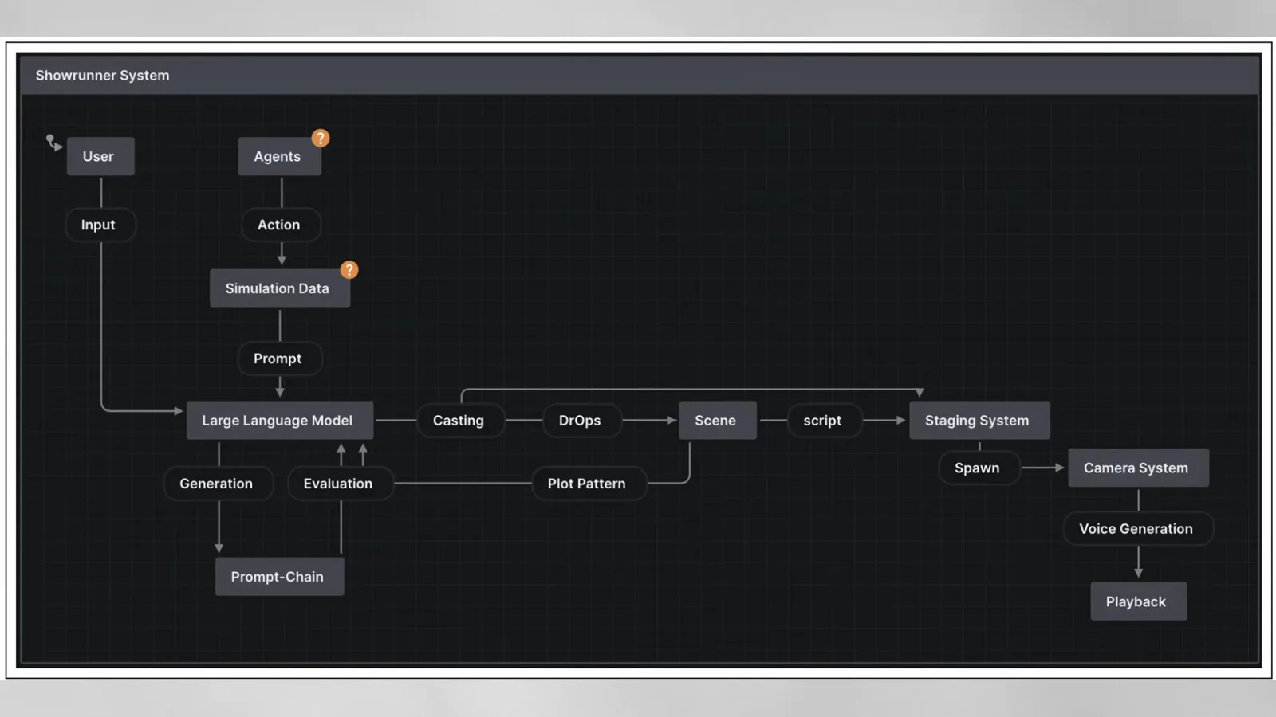Select the Simulation Data node
This screenshot has width=1276, height=717.
click(280, 288)
